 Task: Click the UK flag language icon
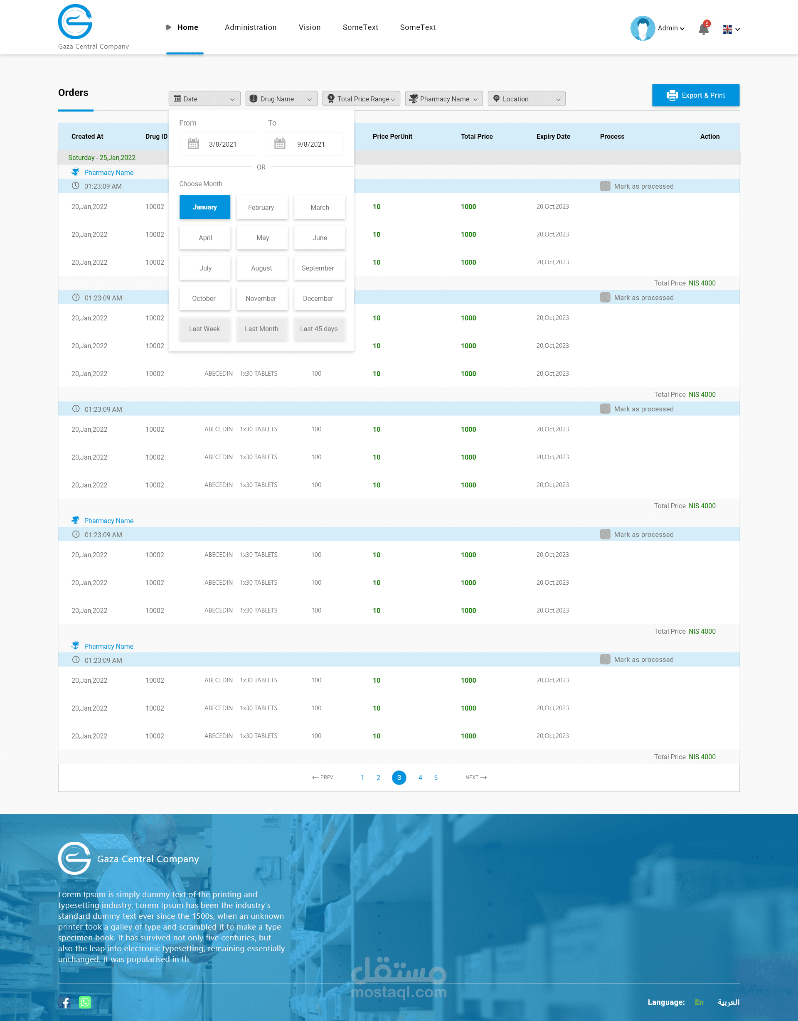coord(727,29)
